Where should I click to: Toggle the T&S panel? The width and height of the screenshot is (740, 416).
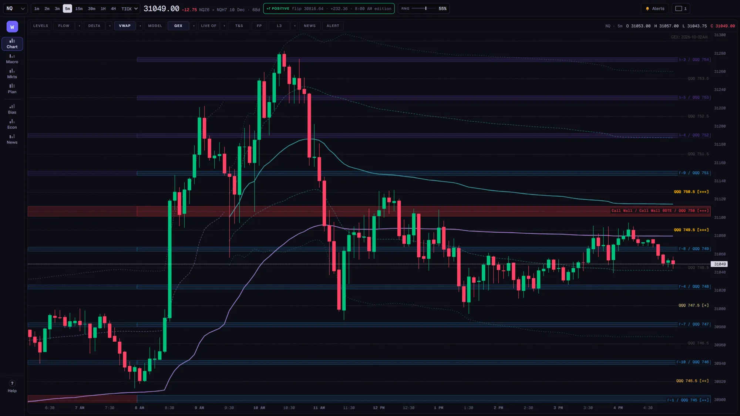239,26
